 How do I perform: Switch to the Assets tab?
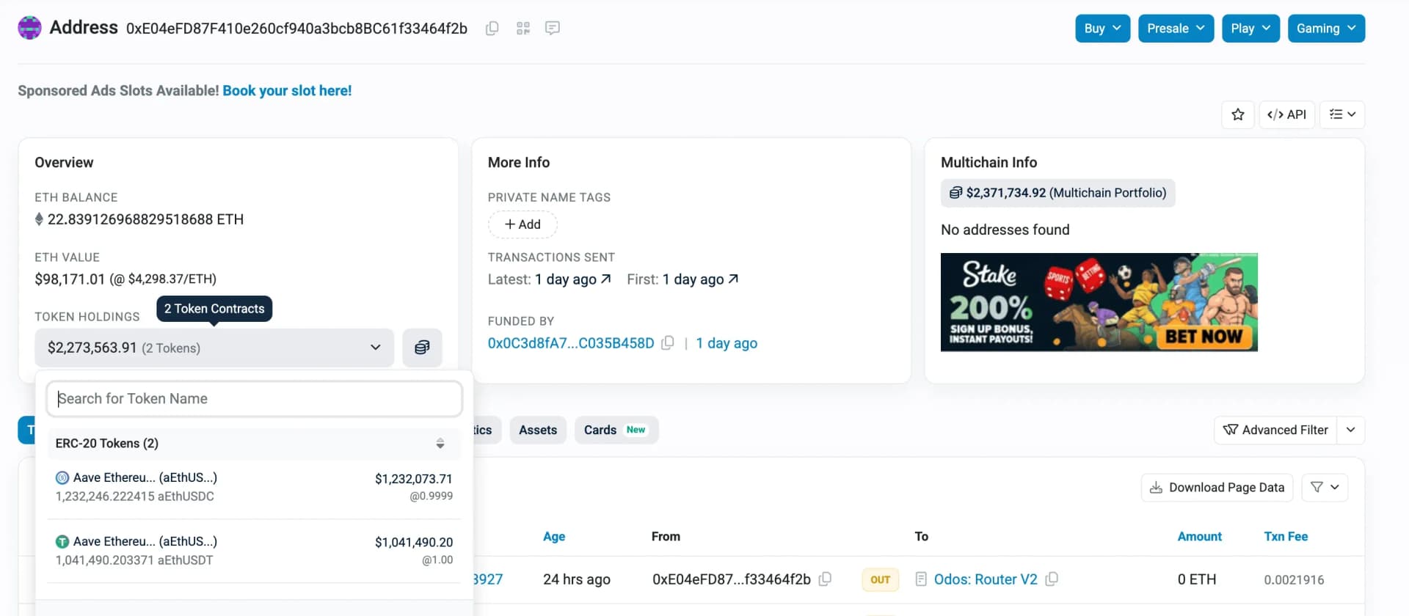point(538,430)
